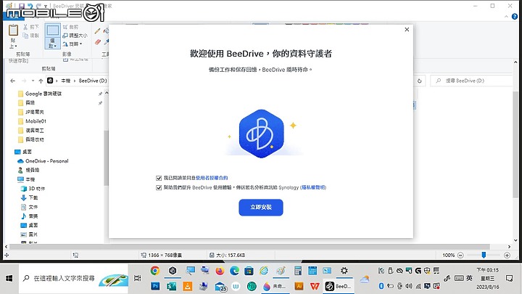Click the Paint vertical scrollbar down arrow
This screenshot has height=294, width=522.
pyautogui.click(x=515, y=240)
